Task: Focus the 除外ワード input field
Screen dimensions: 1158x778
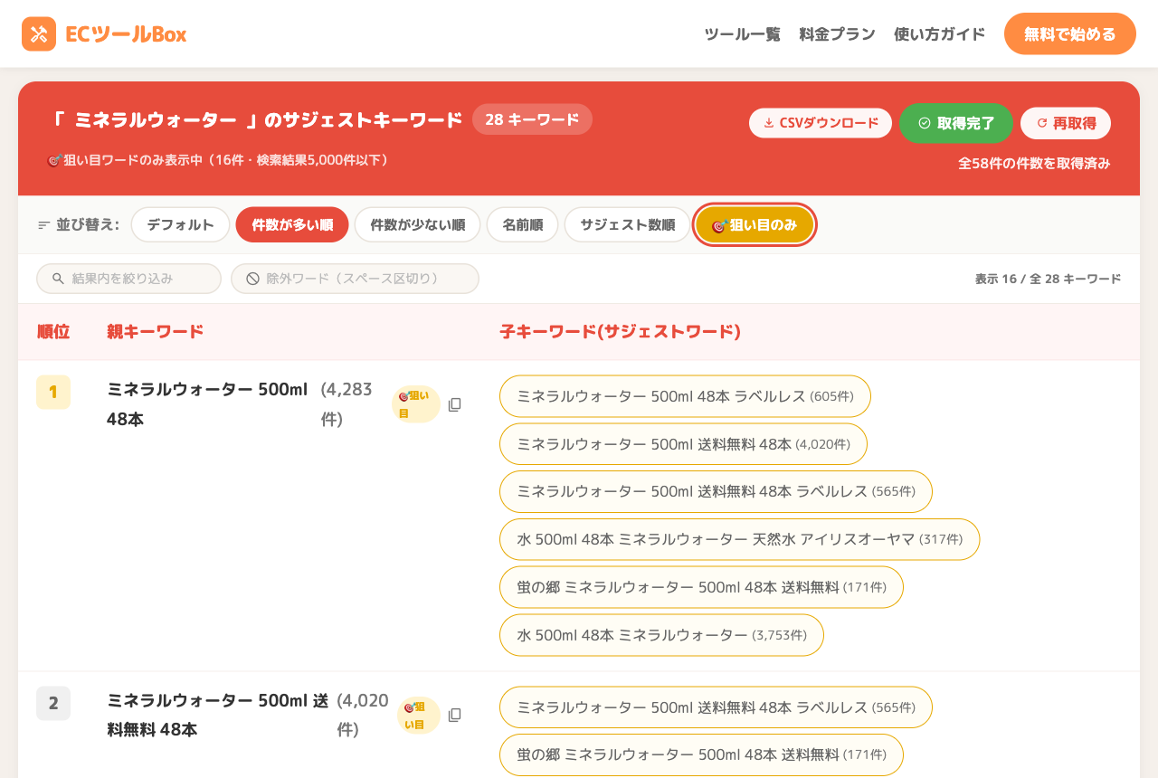Action: (355, 279)
